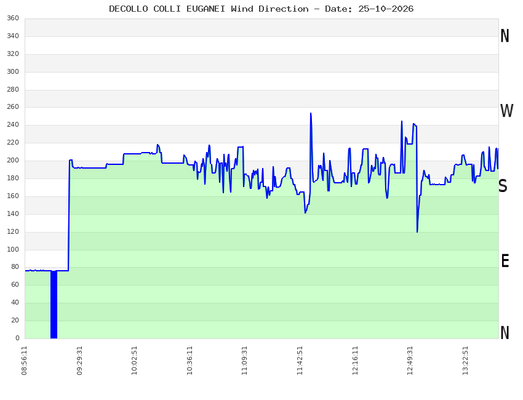The width and height of the screenshot is (523, 400).
Task: Select the 40 y-axis value
Action: 15,302
